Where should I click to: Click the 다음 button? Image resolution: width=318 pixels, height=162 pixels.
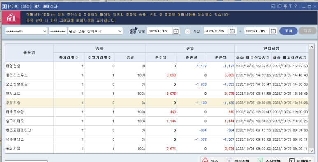point(307,31)
